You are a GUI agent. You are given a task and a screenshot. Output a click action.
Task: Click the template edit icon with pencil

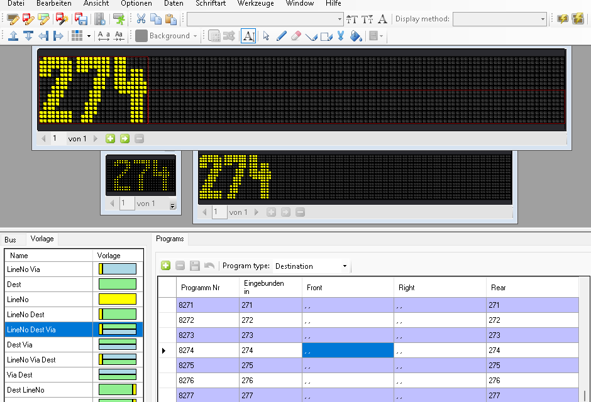coord(43,19)
